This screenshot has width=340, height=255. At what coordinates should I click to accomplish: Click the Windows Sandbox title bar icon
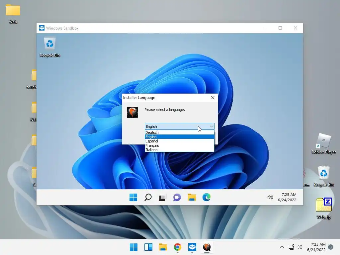[42, 28]
